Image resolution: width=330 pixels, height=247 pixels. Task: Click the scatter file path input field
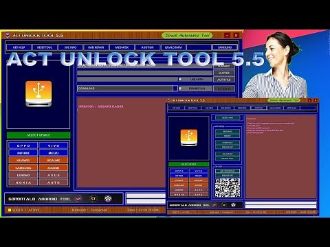[144, 73]
